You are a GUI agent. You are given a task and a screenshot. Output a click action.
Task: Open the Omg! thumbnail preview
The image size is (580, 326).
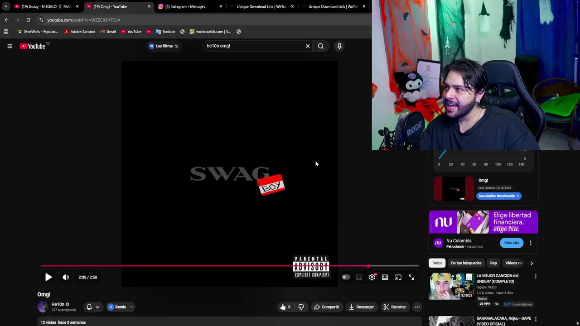pyautogui.click(x=454, y=189)
